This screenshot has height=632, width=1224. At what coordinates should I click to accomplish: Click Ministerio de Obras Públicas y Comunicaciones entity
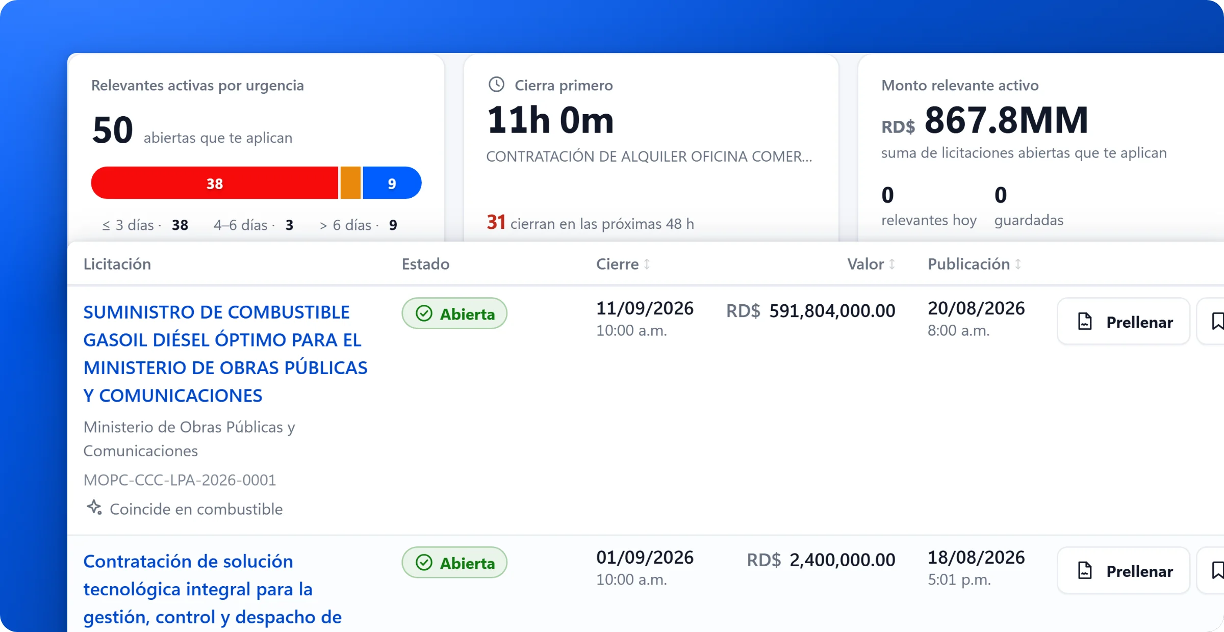tap(189, 438)
